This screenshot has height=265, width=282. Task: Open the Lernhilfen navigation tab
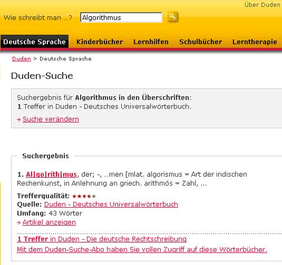(x=151, y=42)
